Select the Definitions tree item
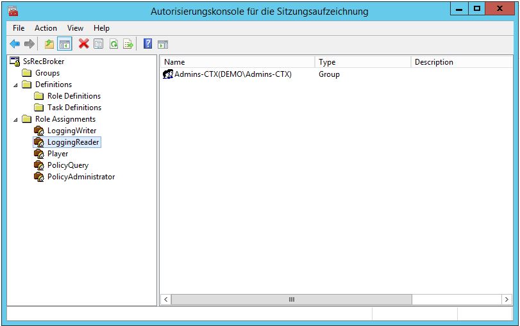The height and width of the screenshot is (326, 520). pos(53,85)
